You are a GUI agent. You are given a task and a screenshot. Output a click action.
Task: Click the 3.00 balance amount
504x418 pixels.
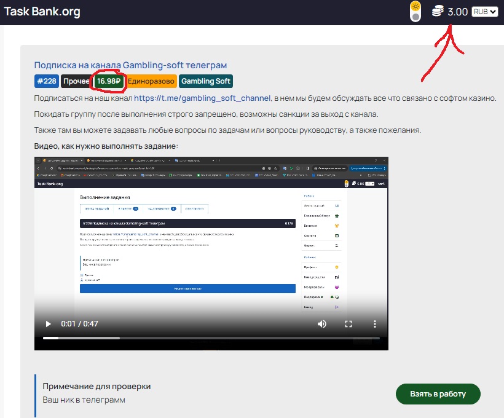(457, 12)
